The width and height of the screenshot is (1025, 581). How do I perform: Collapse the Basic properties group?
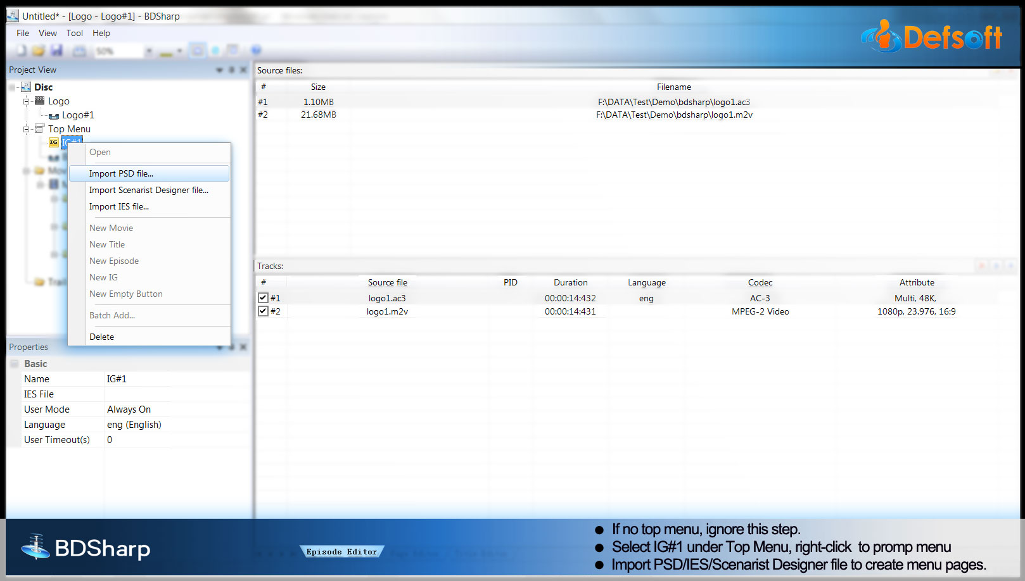[x=15, y=364]
